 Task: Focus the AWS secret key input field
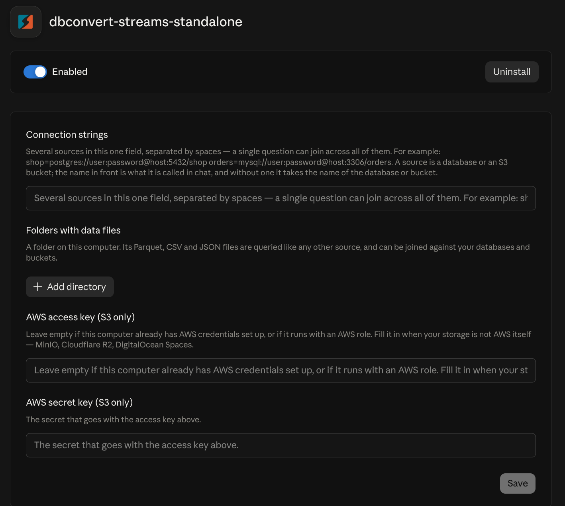(x=281, y=445)
